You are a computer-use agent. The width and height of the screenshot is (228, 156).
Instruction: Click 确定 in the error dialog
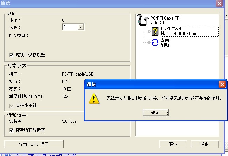point(156,113)
